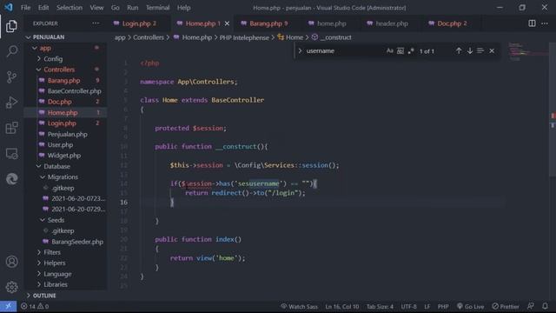Image resolution: width=556 pixels, height=313 pixels.
Task: Toggle Match Case in find widget
Action: pyautogui.click(x=390, y=51)
